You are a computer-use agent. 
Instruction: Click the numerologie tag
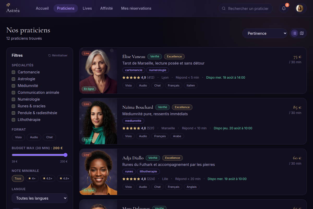pyautogui.click(x=158, y=70)
